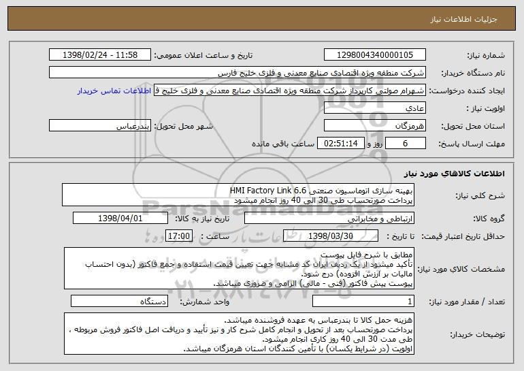The height and width of the screenshot is (371, 524).
Task: Click the تاریخ و ساعت اعلان عمومی label
Action: click(203, 55)
